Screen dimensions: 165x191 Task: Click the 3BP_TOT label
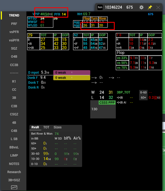point(123,92)
